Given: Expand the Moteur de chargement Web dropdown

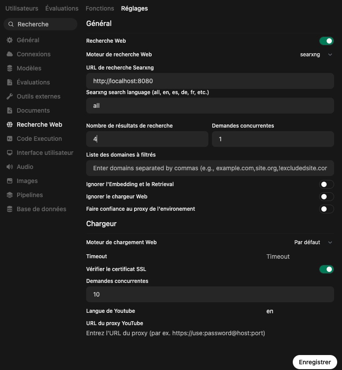Looking at the screenshot, I should [313, 242].
